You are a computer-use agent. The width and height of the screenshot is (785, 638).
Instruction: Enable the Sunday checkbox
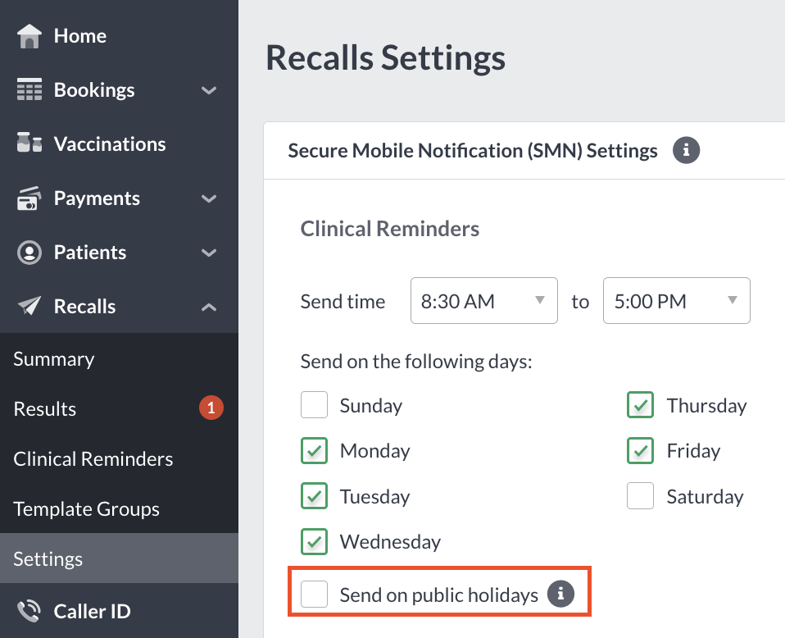click(x=314, y=405)
